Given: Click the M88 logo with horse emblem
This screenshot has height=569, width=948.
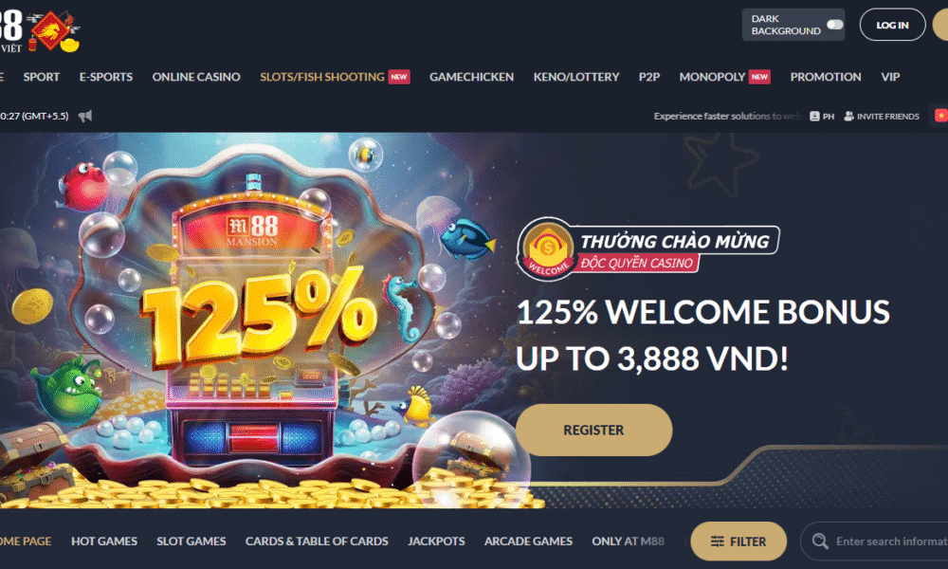Looking at the screenshot, I should click(40, 29).
